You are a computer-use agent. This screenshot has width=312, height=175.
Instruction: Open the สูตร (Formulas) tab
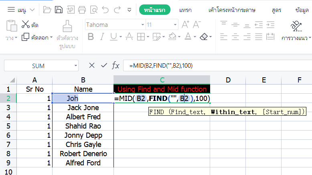[x=276, y=10]
